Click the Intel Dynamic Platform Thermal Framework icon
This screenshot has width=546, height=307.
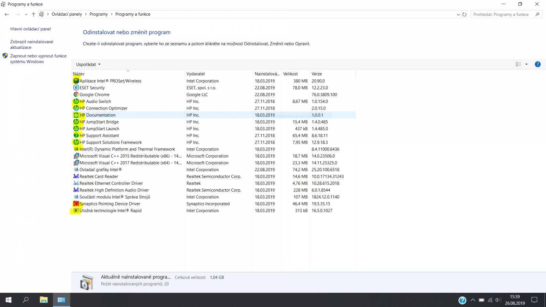[76, 149]
